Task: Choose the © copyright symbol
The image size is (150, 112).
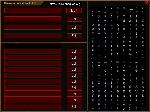Action: (x=105, y=71)
